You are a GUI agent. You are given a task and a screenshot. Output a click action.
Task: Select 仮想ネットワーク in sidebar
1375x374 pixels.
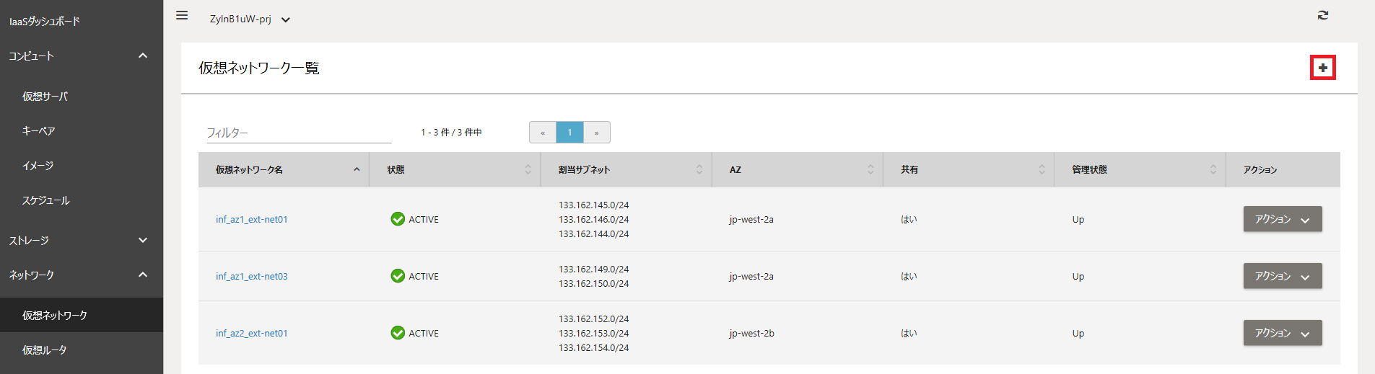pyautogui.click(x=82, y=315)
